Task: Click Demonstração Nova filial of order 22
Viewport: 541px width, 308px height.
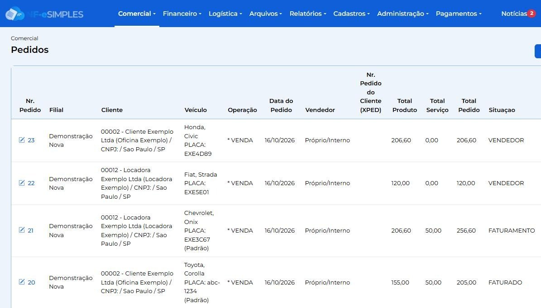Action: 71,183
